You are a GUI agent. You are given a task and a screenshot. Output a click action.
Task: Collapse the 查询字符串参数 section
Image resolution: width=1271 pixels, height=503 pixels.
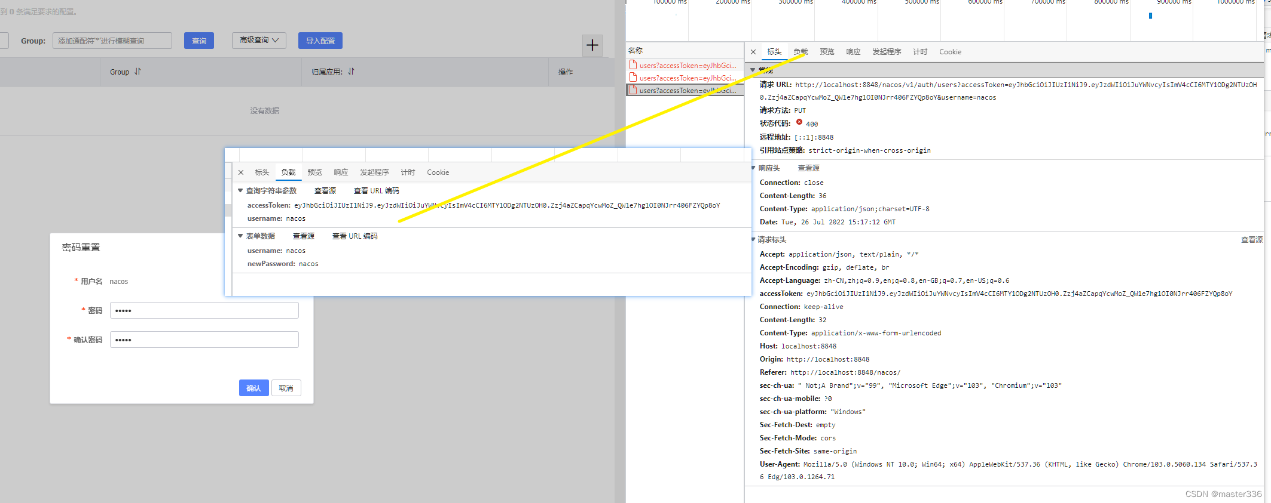[x=240, y=191]
